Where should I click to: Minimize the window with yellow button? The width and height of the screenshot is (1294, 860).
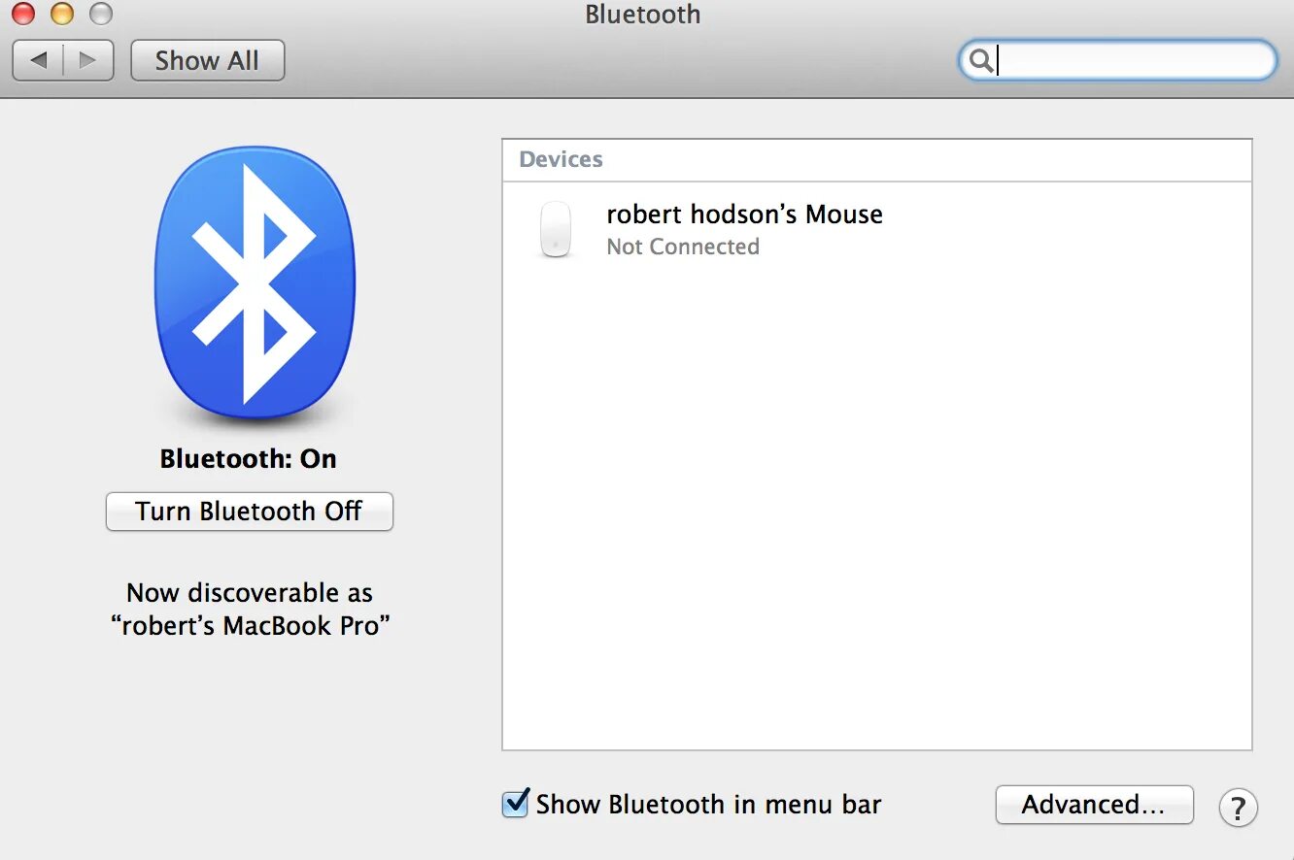[x=61, y=15]
